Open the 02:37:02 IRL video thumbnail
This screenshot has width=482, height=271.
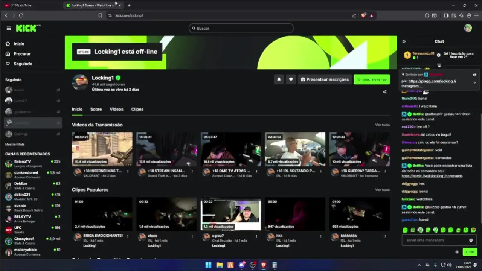point(295,149)
